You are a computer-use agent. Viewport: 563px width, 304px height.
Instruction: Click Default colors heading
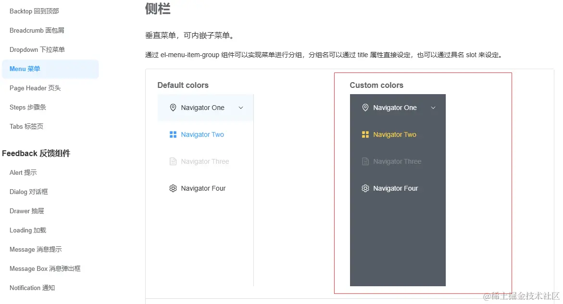click(183, 85)
